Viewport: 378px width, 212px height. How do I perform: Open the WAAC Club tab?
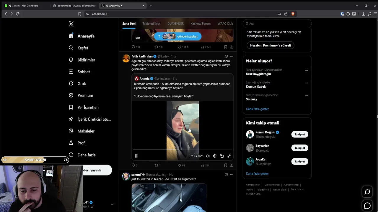point(225,24)
